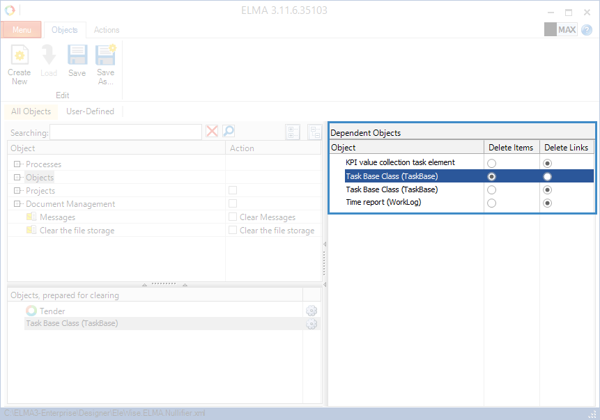Click the red X clear search icon
This screenshot has width=600, height=420.
pos(212,132)
